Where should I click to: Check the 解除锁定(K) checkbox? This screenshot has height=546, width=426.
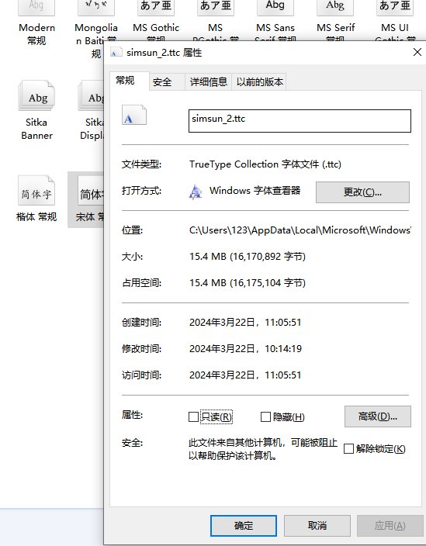click(348, 448)
